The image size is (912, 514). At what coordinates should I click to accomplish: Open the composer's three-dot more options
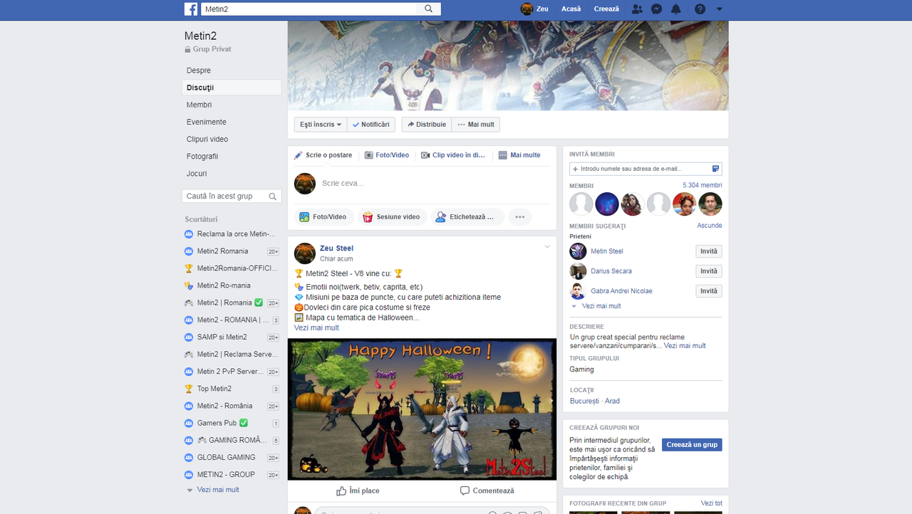coord(519,216)
